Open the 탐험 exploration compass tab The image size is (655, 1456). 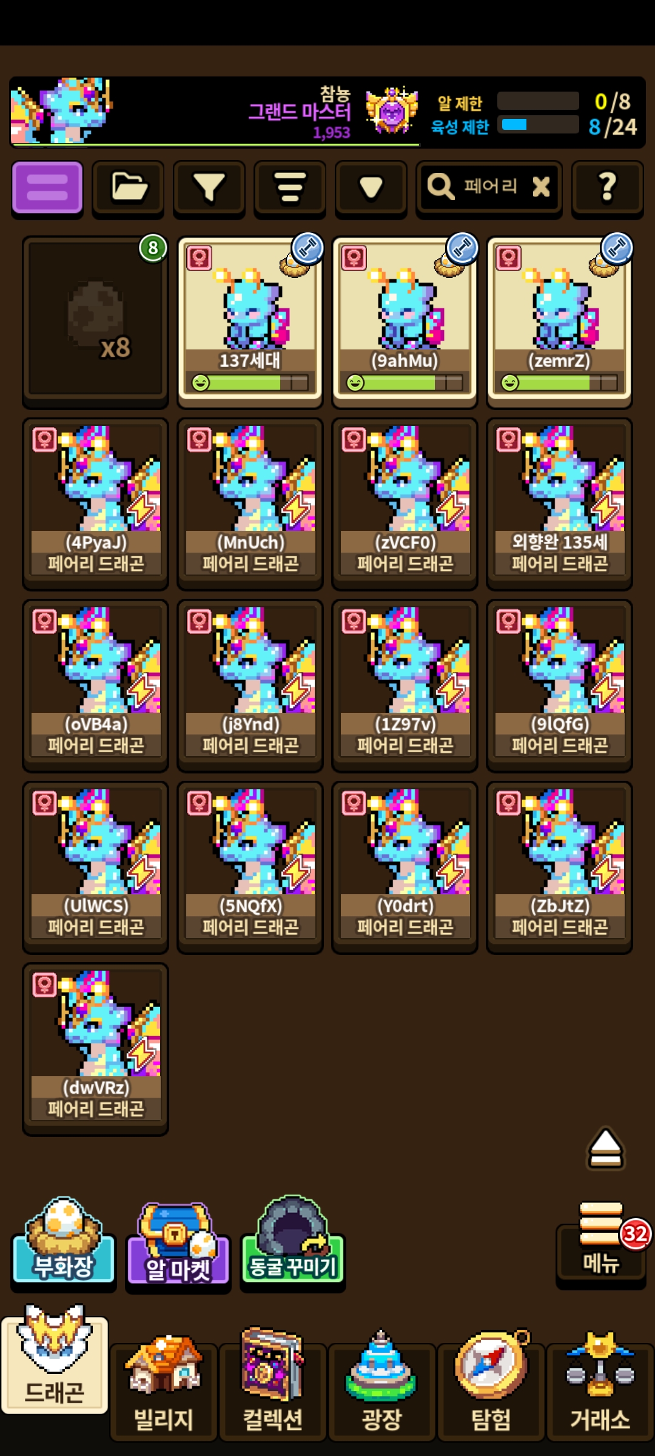(x=491, y=1385)
